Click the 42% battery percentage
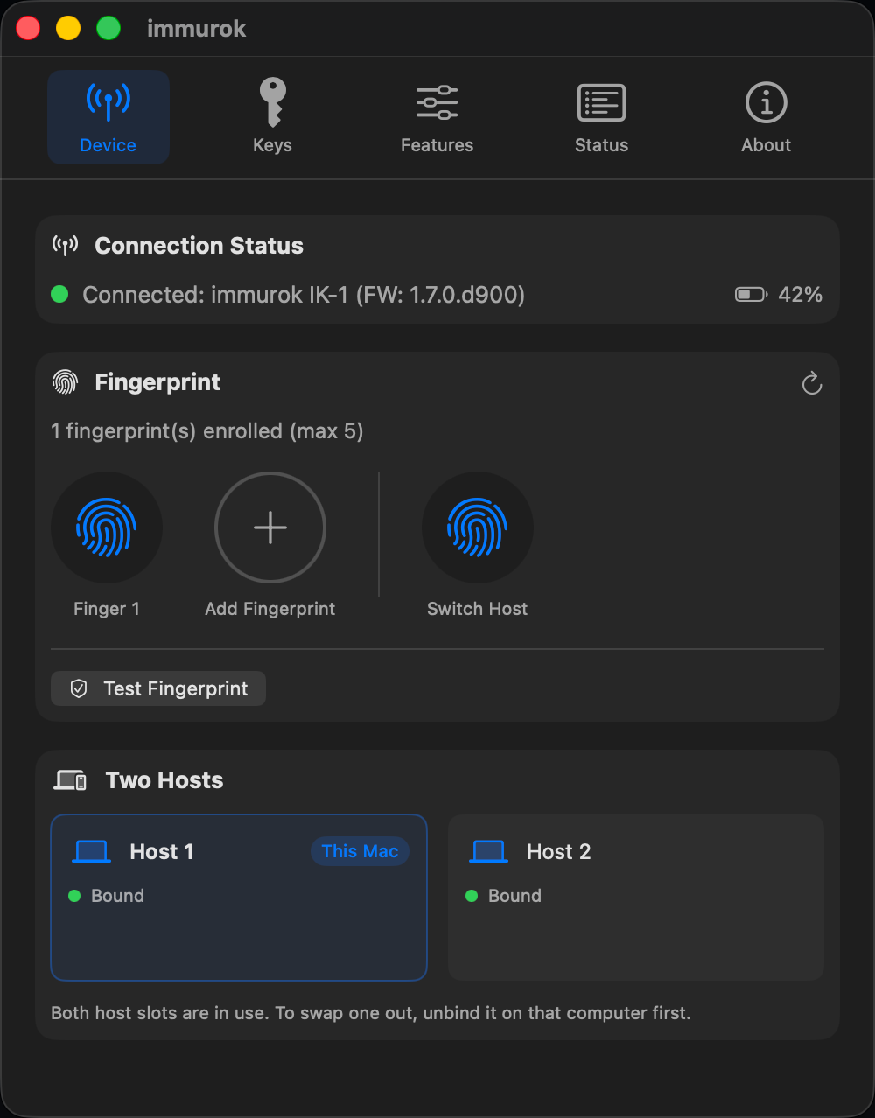Screen dimensions: 875x1118 coord(801,295)
